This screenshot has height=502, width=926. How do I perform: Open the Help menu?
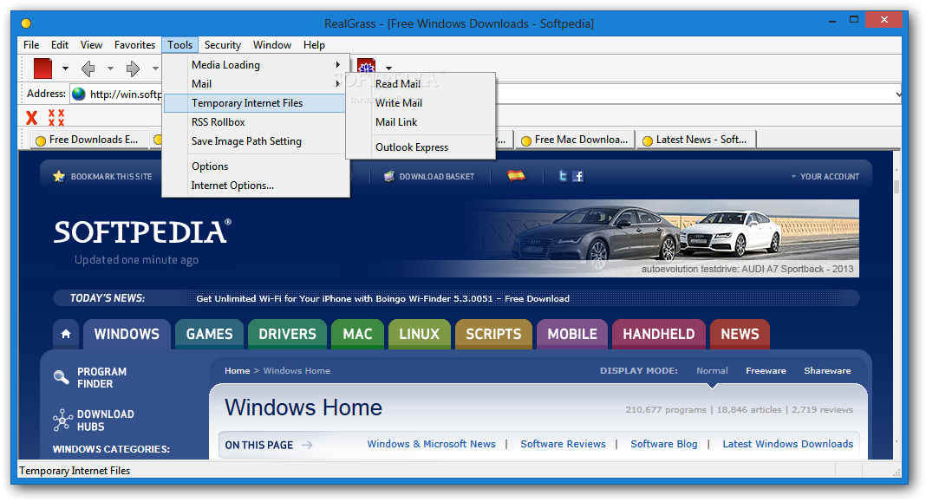tap(314, 45)
